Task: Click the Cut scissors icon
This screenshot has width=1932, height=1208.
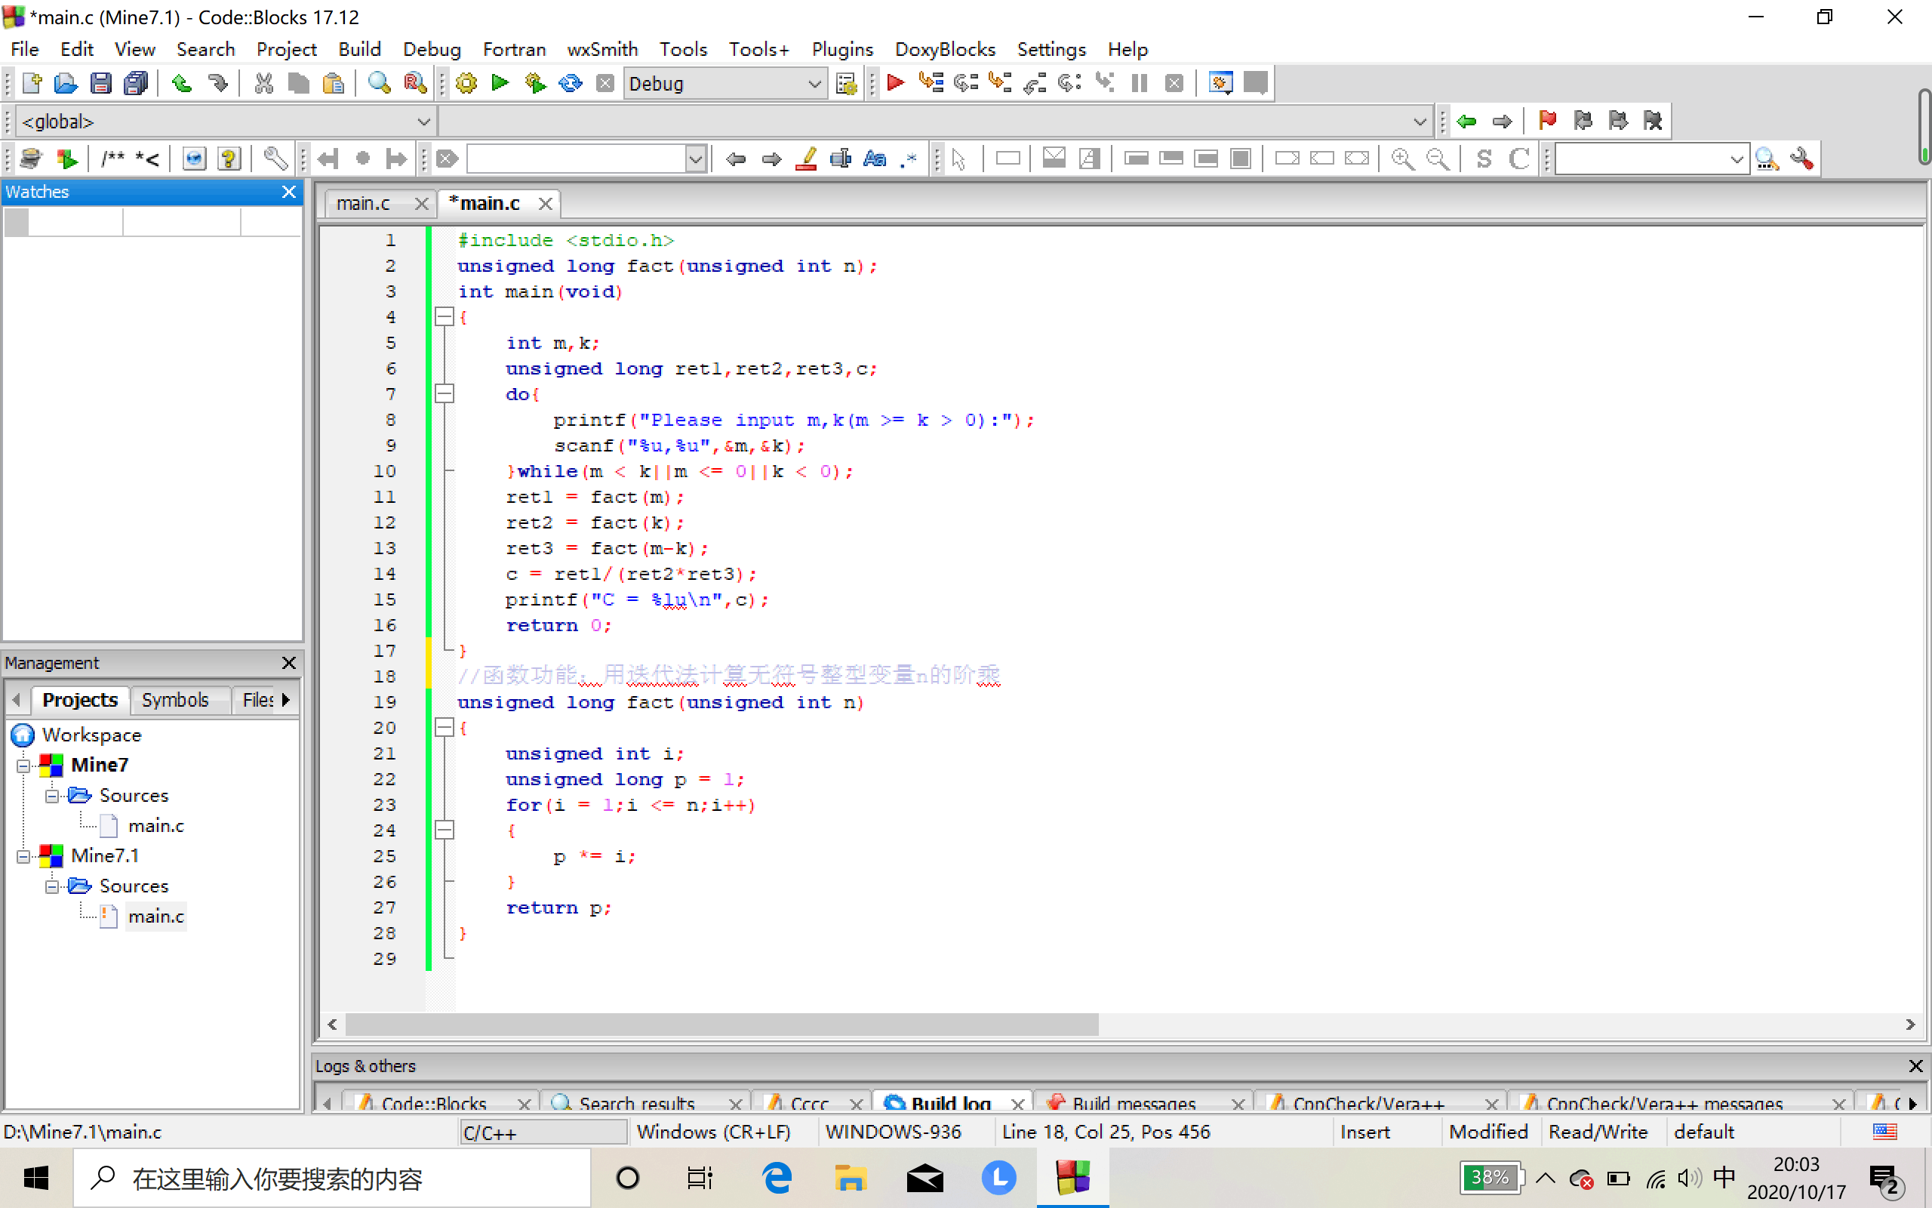Action: coord(263,83)
